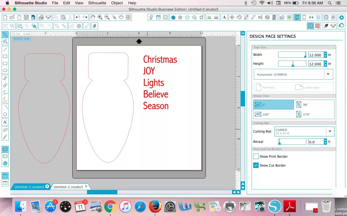The width and height of the screenshot is (347, 216).
Task: Adjust Reveal percent stepper arrows
Action: pos(326,142)
